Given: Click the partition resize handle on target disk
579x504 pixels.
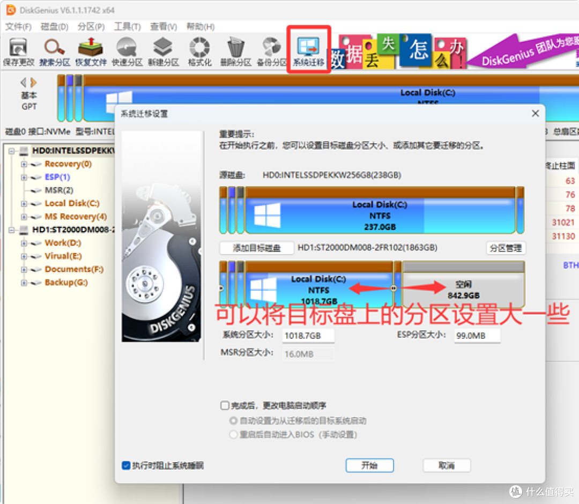Looking at the screenshot, I should coord(394,288).
